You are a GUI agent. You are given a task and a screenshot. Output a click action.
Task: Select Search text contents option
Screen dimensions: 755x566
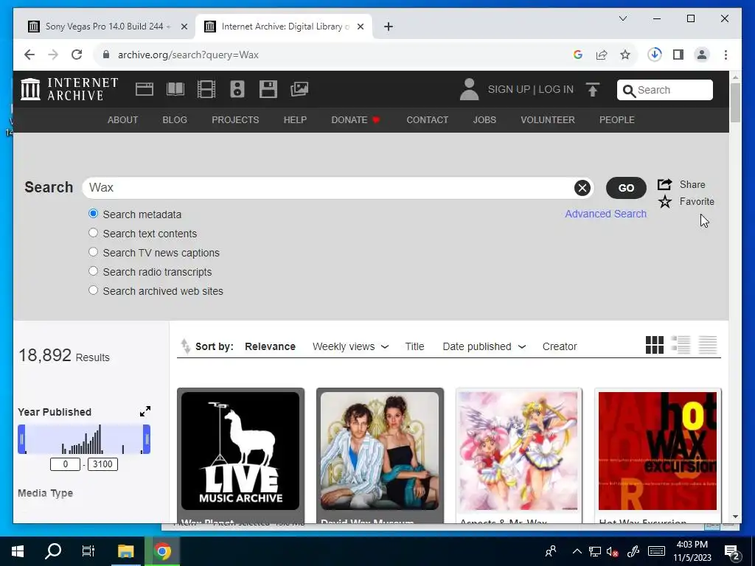pyautogui.click(x=94, y=233)
